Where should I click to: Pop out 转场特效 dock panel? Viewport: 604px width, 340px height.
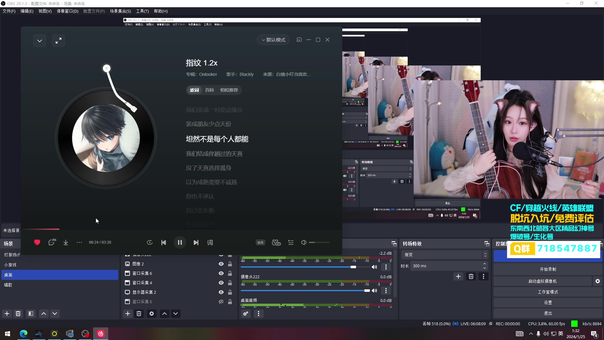point(487,244)
